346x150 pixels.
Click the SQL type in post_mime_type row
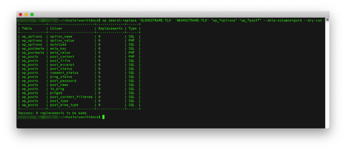132,105
